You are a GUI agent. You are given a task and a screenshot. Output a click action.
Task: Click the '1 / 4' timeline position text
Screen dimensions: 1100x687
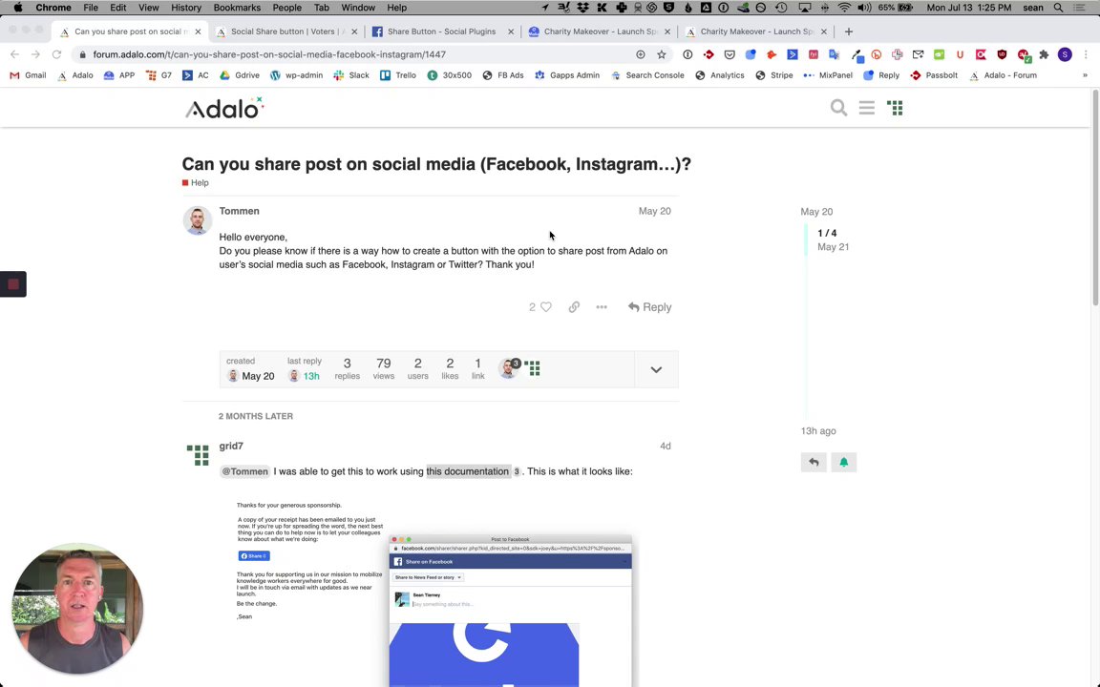(827, 233)
